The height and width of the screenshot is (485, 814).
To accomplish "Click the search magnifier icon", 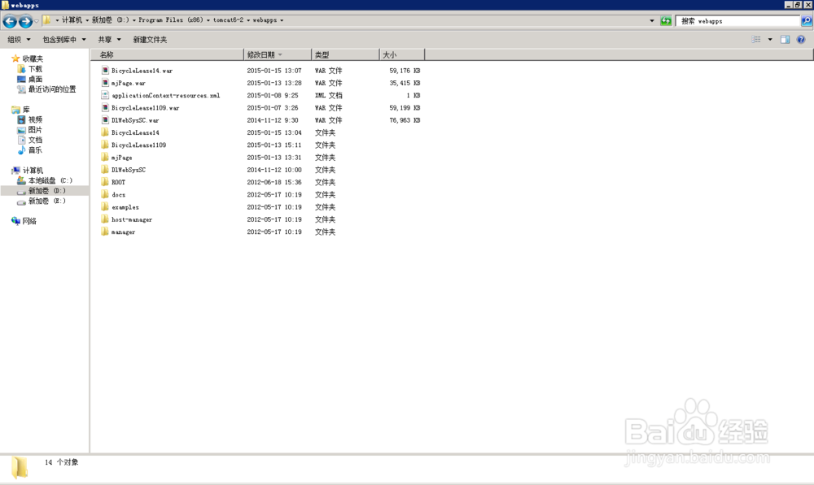I will (806, 21).
